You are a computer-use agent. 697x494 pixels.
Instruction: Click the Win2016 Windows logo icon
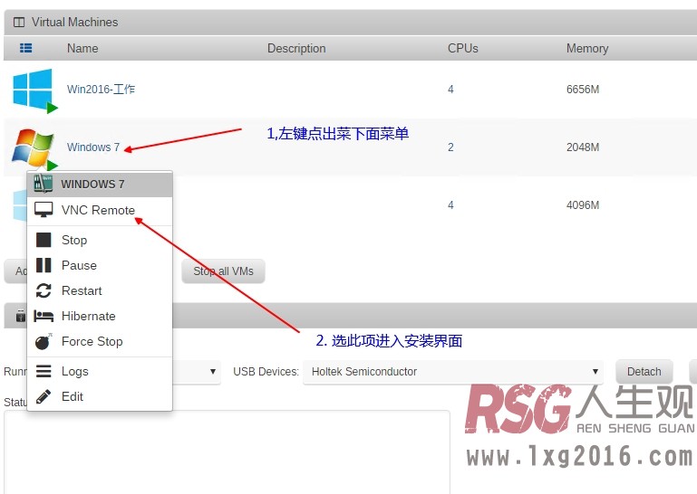[33, 89]
